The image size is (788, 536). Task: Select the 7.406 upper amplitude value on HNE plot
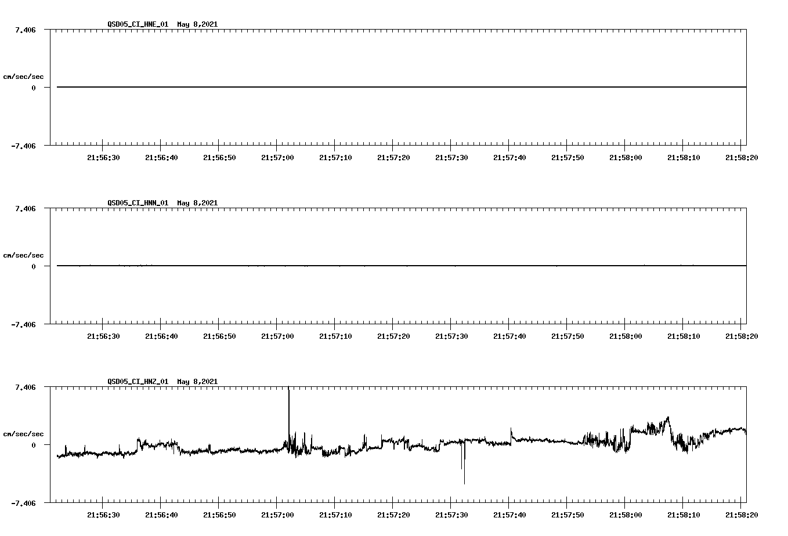(x=24, y=28)
